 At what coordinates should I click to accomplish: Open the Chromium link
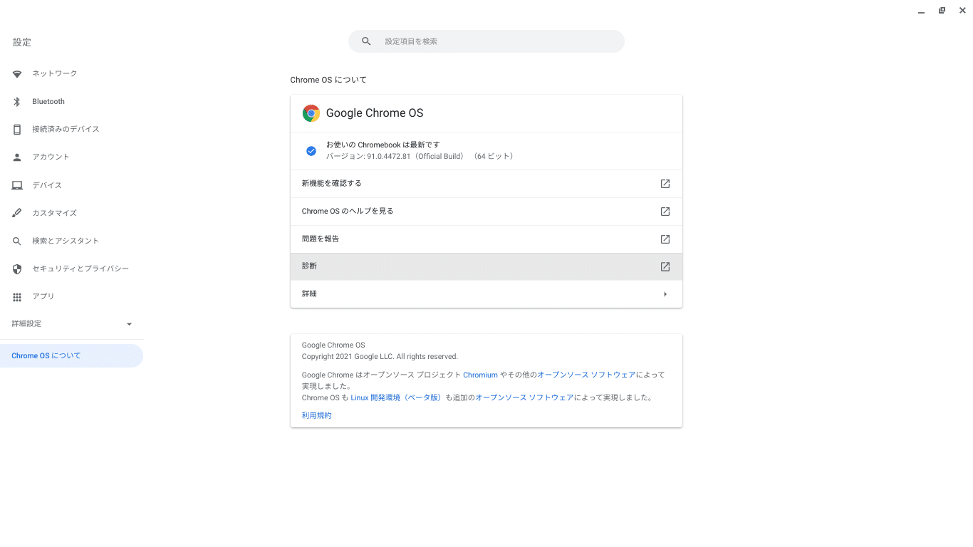click(x=480, y=375)
